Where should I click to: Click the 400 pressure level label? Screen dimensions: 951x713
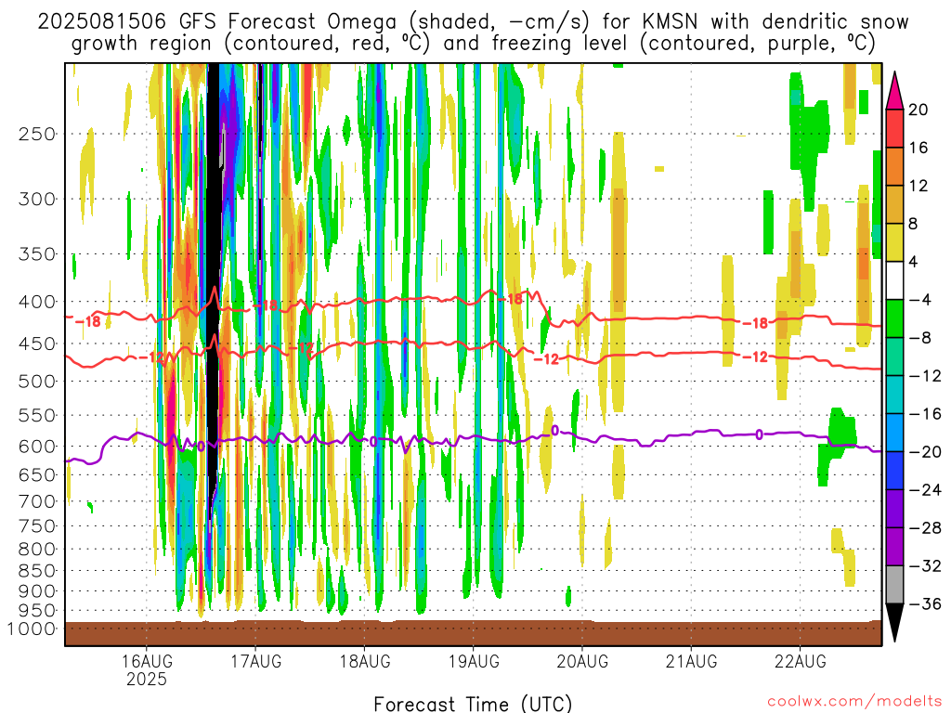(x=37, y=302)
